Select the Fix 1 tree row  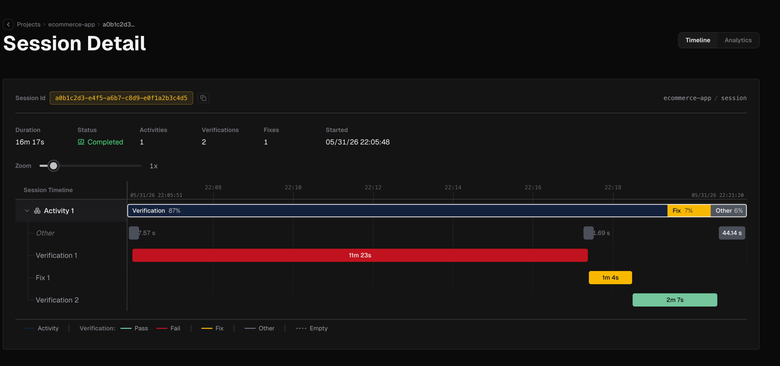[x=43, y=278]
